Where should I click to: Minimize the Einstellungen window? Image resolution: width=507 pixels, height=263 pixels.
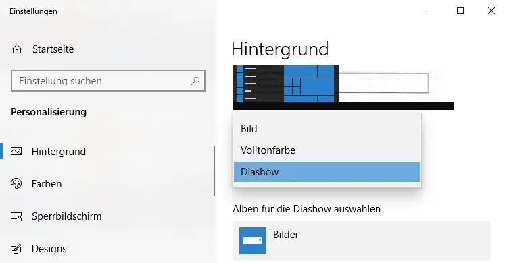click(429, 11)
